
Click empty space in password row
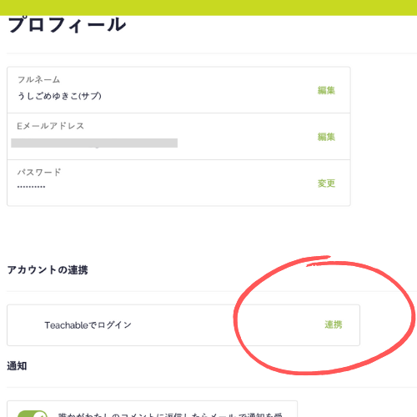181,183
